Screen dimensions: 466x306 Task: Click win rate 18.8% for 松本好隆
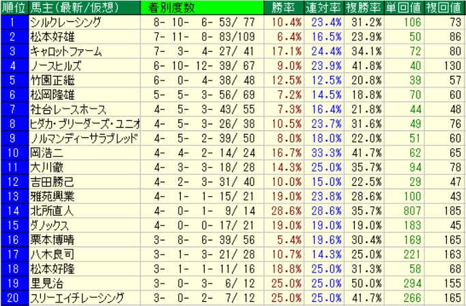[x=287, y=269]
